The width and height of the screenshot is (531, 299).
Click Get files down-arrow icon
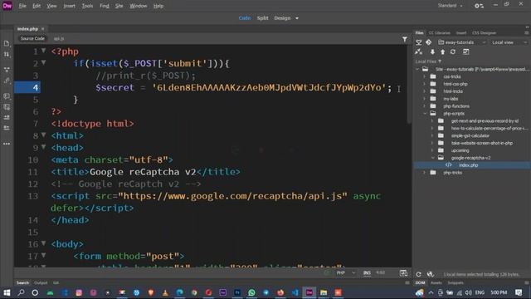pos(432,51)
